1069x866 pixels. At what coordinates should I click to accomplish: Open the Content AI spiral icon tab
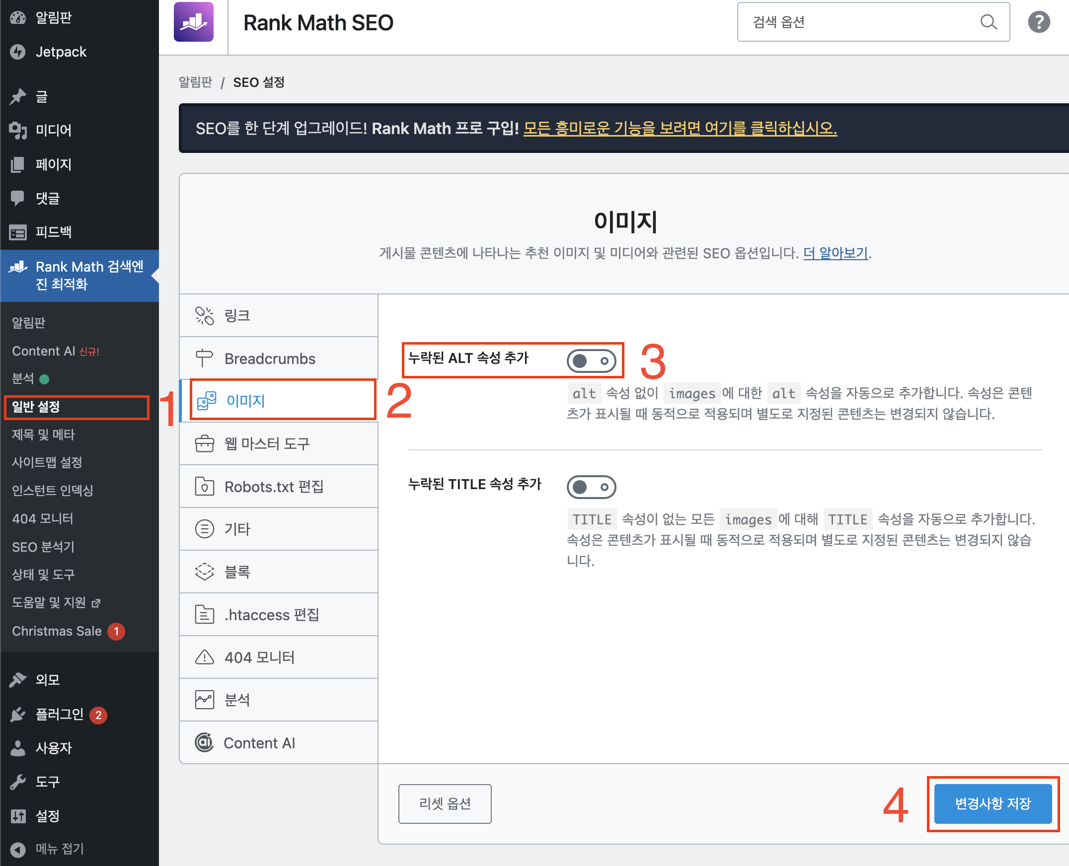(204, 742)
